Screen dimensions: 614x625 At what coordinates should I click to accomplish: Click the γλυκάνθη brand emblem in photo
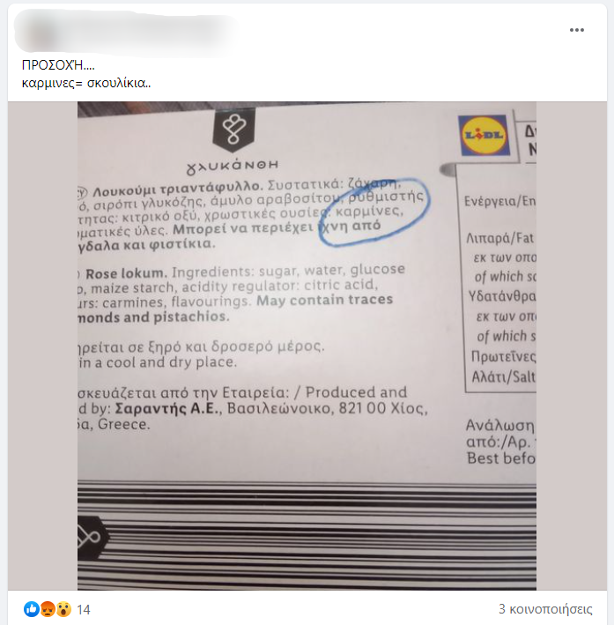coord(233,130)
